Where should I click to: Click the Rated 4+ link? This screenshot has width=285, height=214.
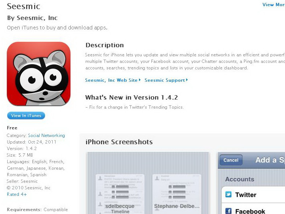click(17, 194)
